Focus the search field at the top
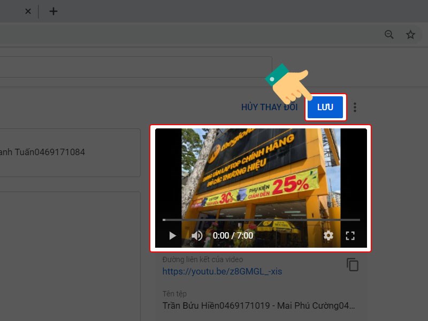 [134, 68]
